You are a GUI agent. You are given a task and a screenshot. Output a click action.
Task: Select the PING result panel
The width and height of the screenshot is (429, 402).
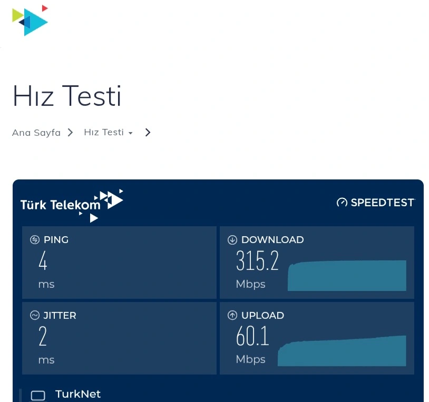click(119, 263)
